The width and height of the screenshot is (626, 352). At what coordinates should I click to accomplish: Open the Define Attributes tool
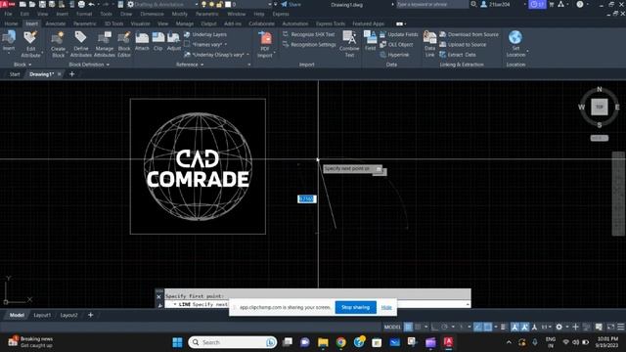coord(80,44)
